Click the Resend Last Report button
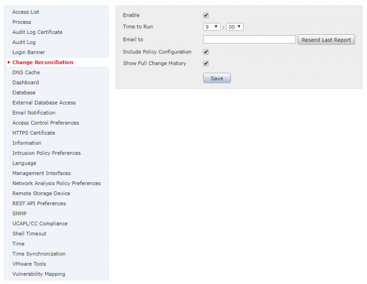The image size is (367, 284). click(326, 40)
